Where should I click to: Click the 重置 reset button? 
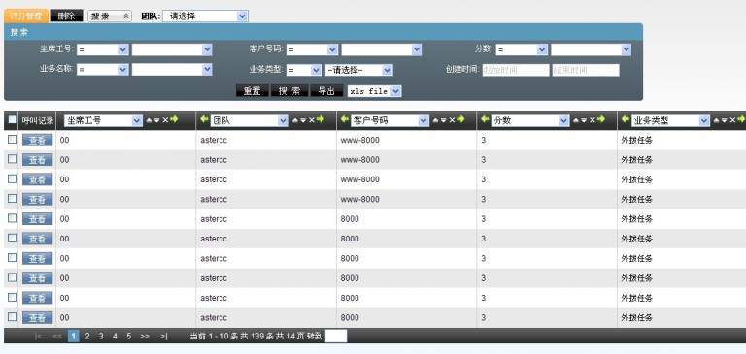pyautogui.click(x=253, y=91)
